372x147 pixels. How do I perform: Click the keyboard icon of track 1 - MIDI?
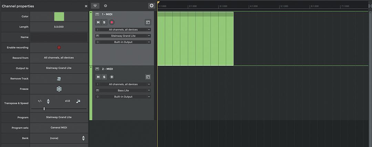97,14
